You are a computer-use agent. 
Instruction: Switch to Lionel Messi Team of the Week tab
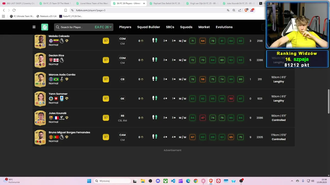(x=92, y=3)
